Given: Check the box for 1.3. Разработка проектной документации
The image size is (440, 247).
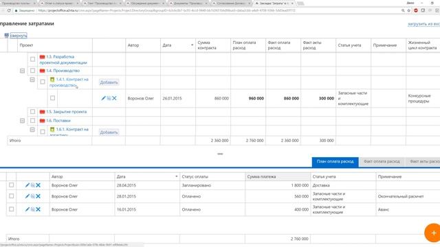Looking at the screenshot, I should [32, 59].
